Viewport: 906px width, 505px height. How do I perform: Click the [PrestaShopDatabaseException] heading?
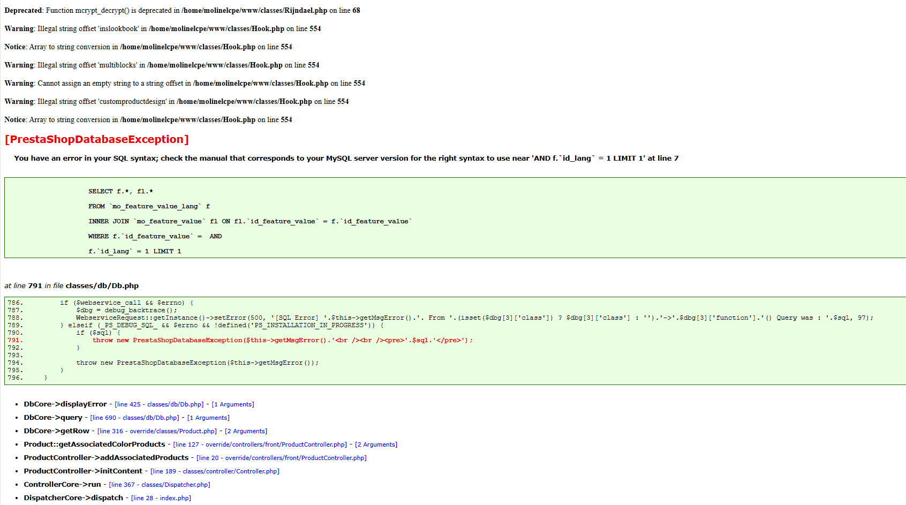(96, 139)
